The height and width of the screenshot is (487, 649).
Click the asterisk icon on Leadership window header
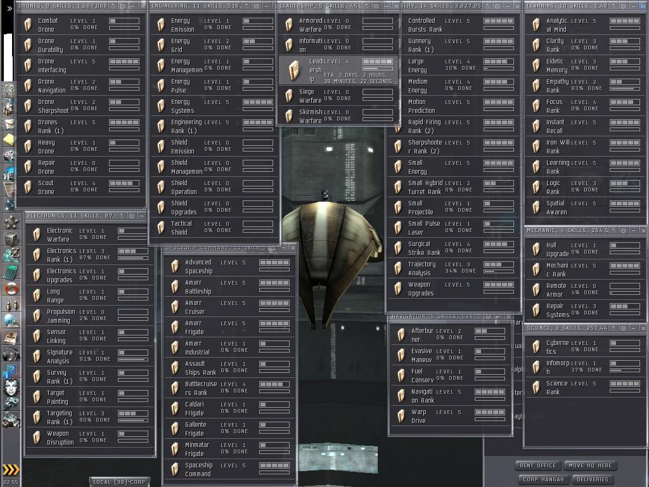coord(366,6)
